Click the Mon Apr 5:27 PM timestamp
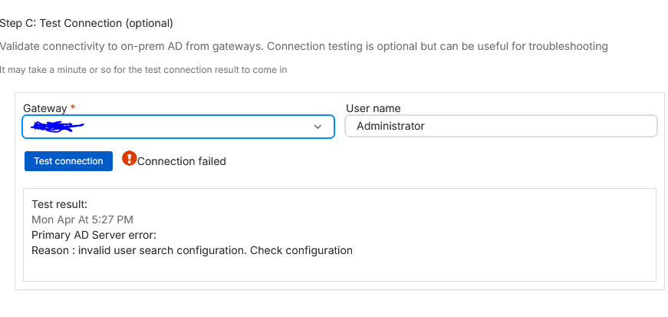Screen dimensions: 668x317 [x=82, y=220]
